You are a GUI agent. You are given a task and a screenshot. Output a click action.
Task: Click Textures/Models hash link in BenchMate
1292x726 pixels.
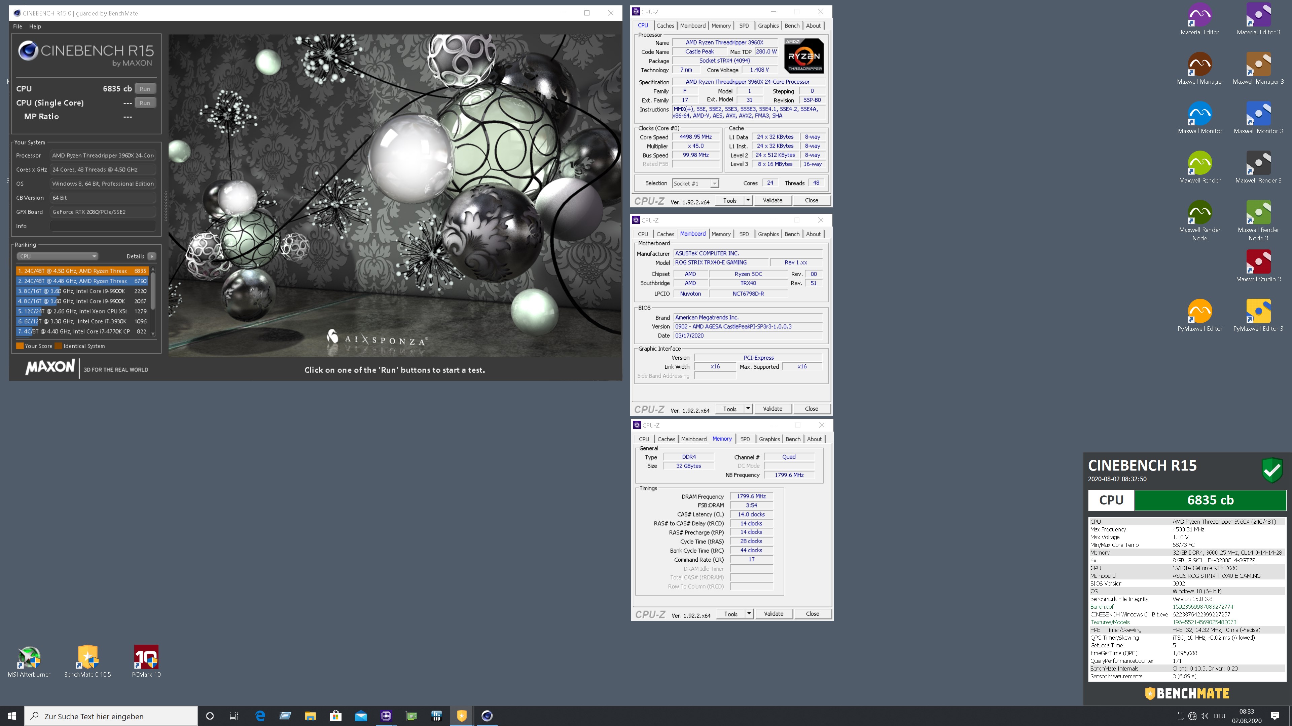(1204, 622)
